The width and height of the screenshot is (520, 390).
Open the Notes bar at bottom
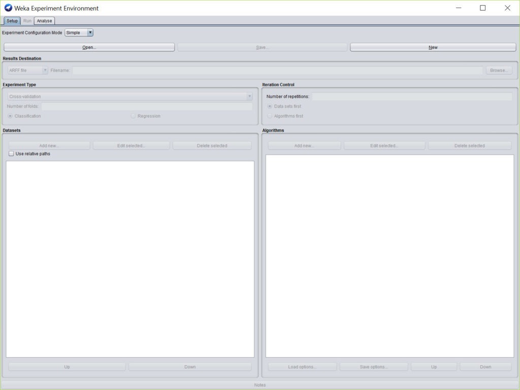260,385
